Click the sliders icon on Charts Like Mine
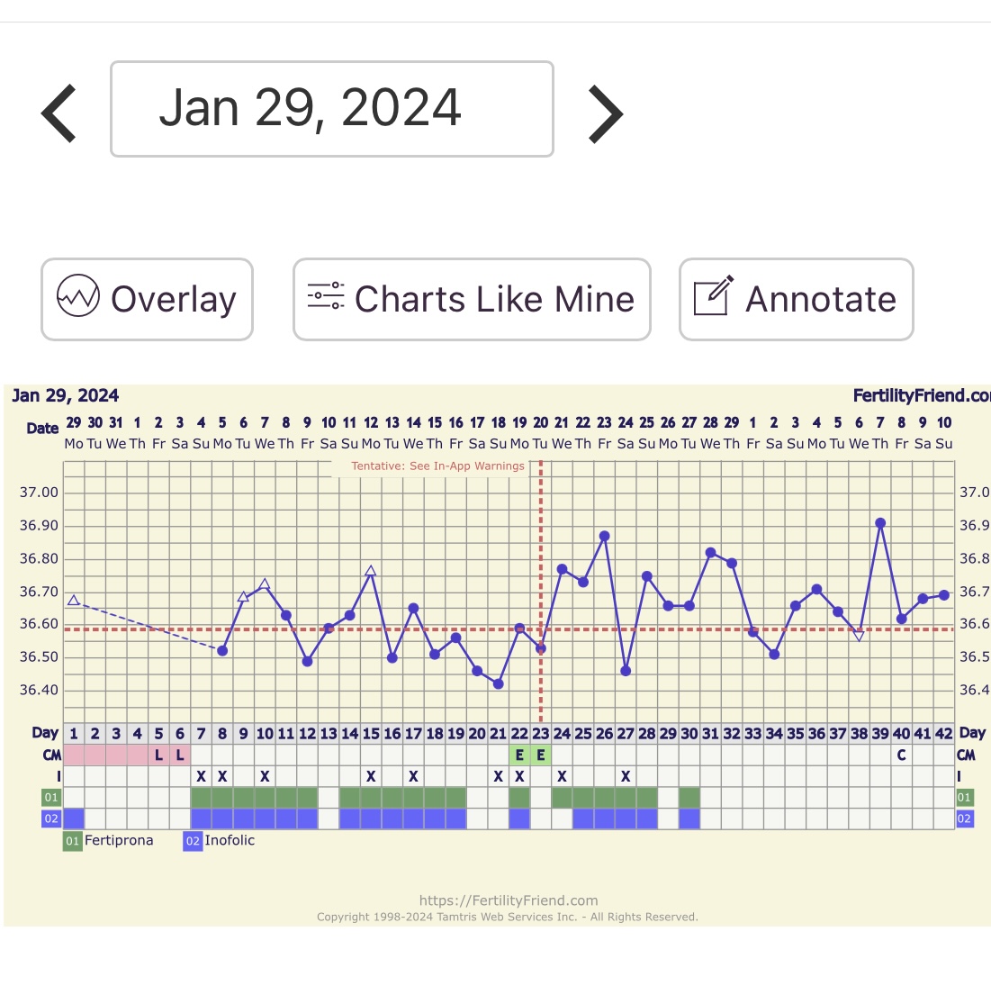 pyautogui.click(x=325, y=296)
